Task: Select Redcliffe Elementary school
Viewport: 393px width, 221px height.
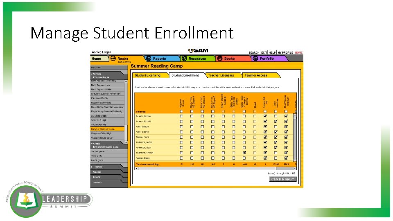Action: tap(107, 103)
